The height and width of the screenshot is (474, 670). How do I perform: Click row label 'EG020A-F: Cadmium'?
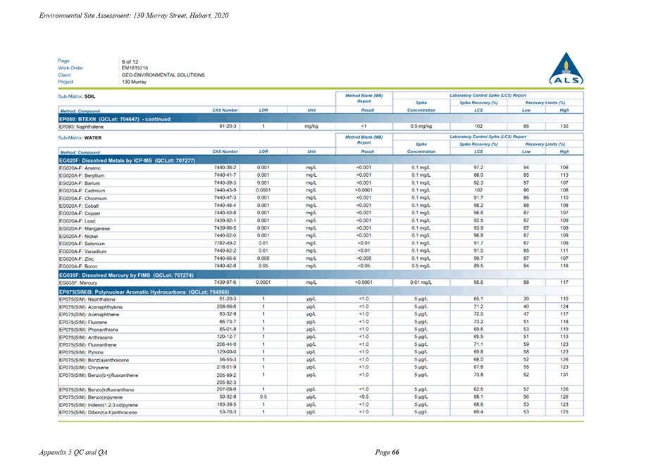point(82,191)
